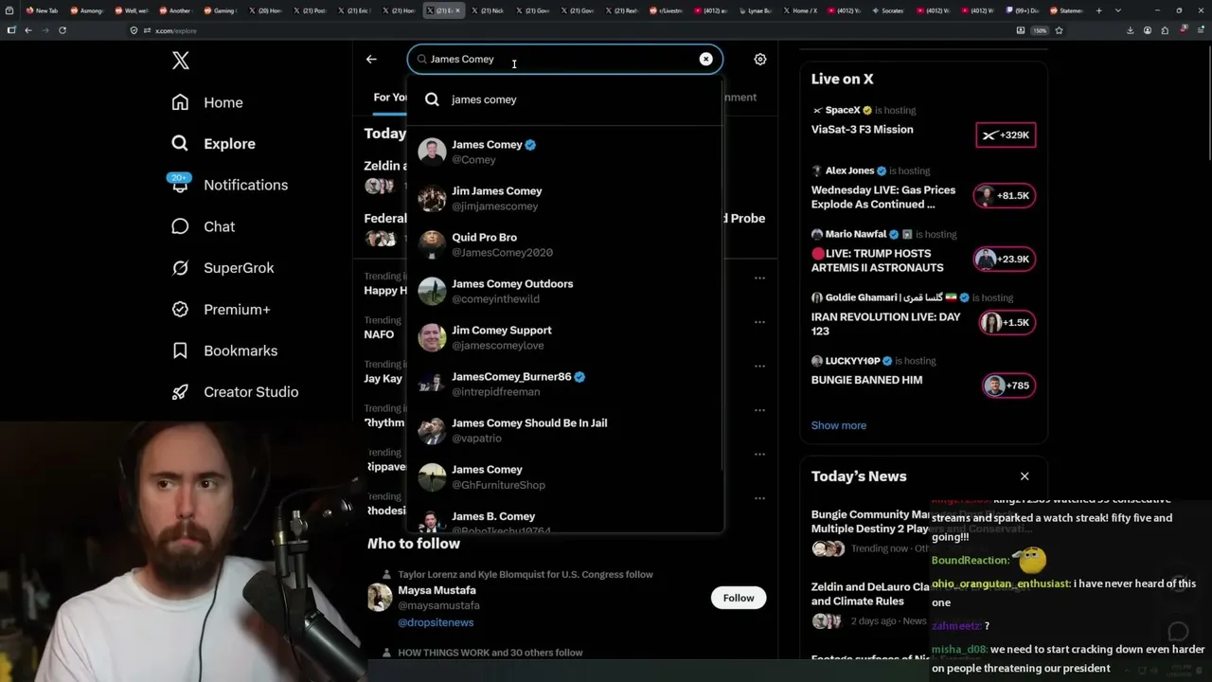Image resolution: width=1212 pixels, height=682 pixels.
Task: Select Jim Comey Support profile result
Action: (x=565, y=337)
